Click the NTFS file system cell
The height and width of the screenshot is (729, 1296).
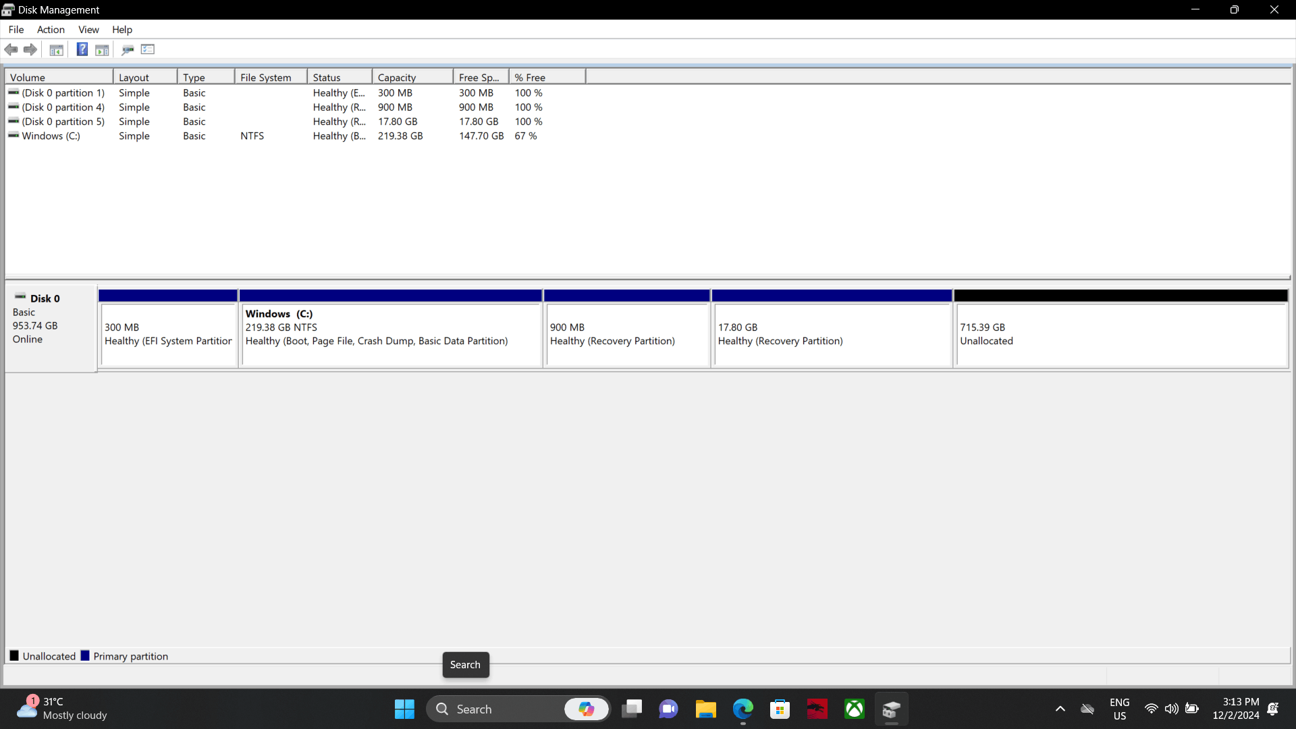point(252,136)
